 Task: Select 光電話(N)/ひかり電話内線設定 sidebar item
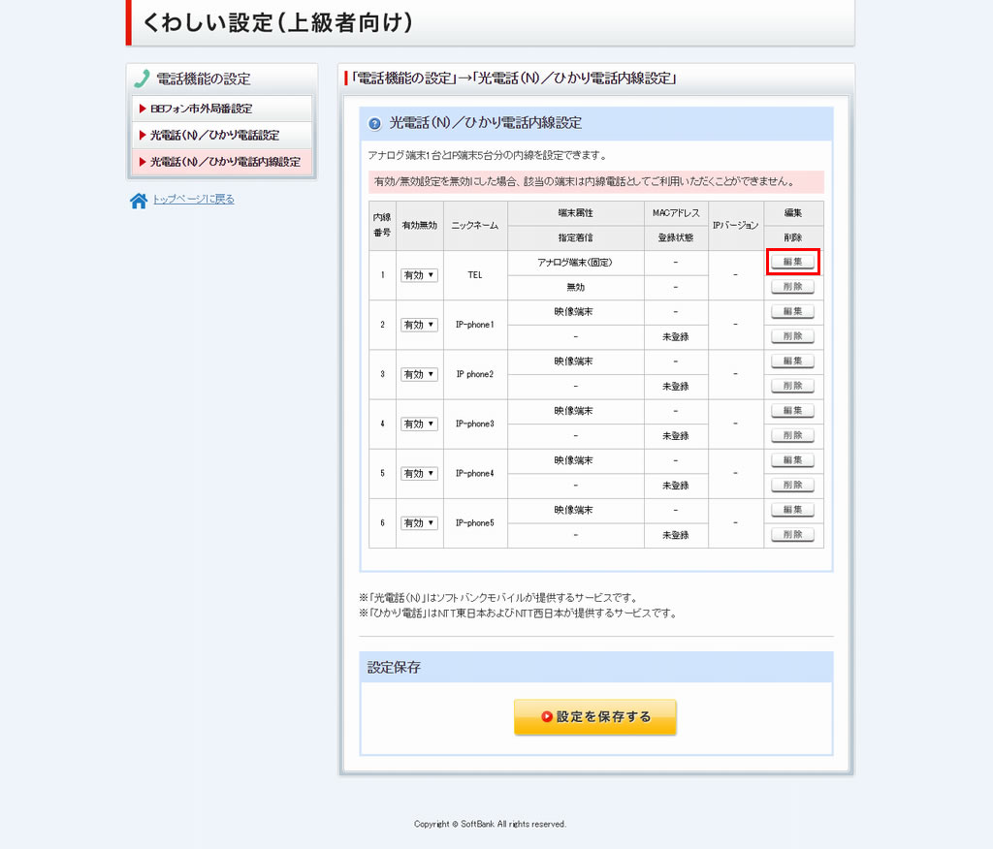[x=223, y=162]
